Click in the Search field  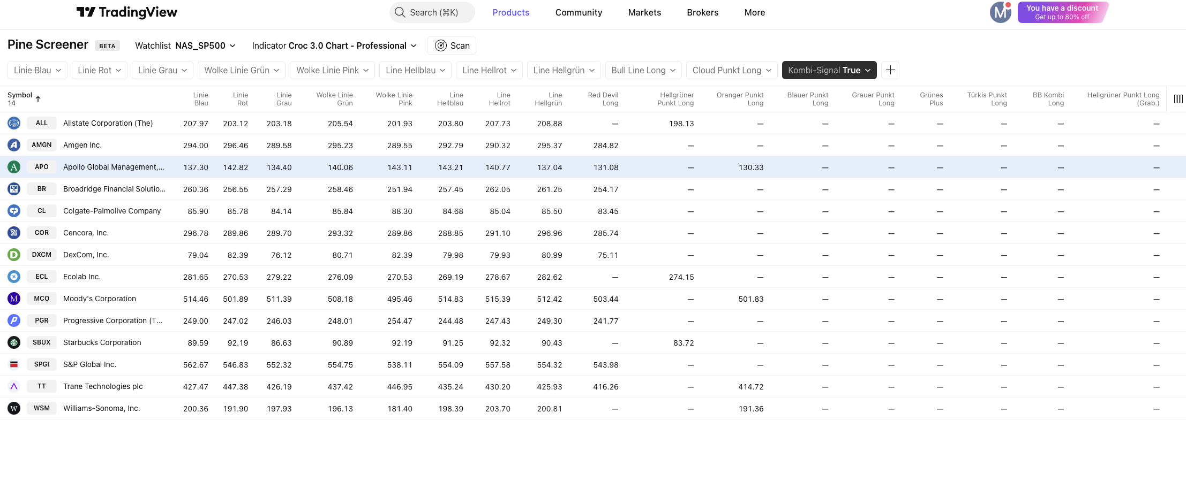(x=432, y=12)
